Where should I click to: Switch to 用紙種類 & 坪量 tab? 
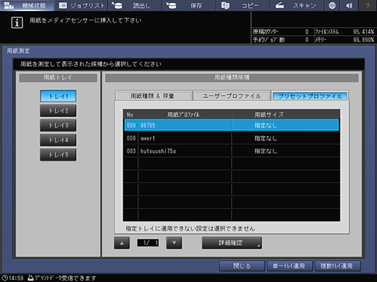click(x=153, y=96)
